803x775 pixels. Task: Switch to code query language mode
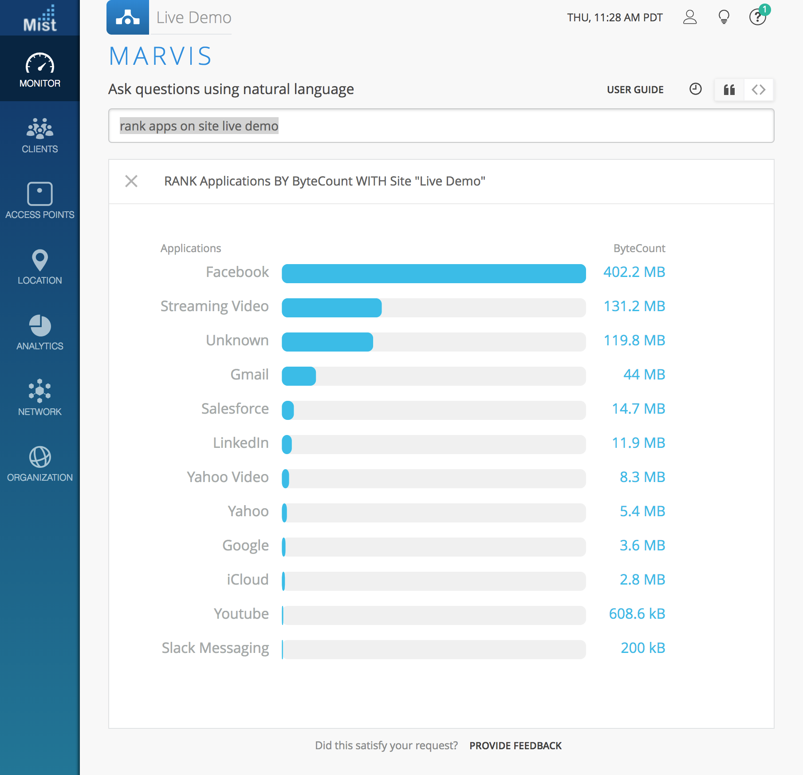(x=759, y=90)
